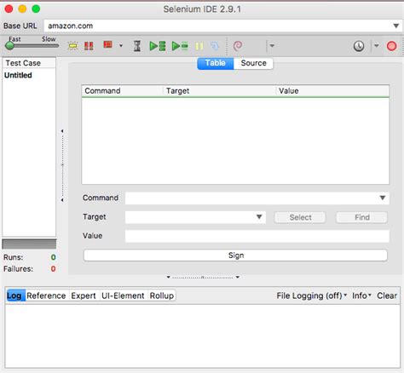Select the Untitled test case
Viewport: 404px width, 373px height.
pos(29,75)
